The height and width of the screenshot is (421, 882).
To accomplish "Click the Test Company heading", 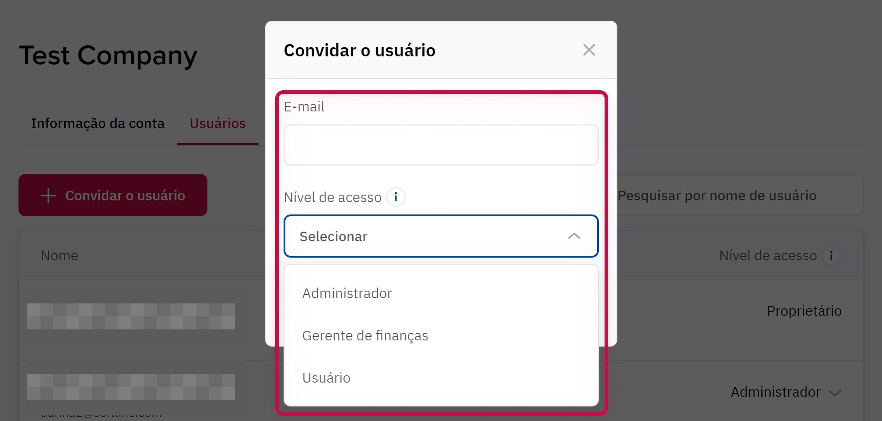I will (108, 55).
